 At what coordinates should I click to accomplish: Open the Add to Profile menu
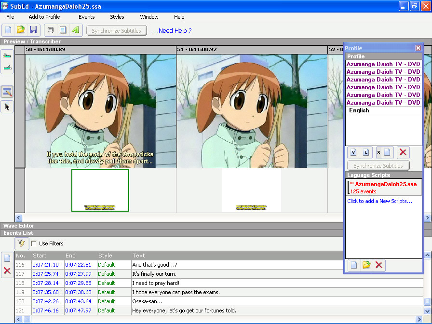click(x=44, y=17)
